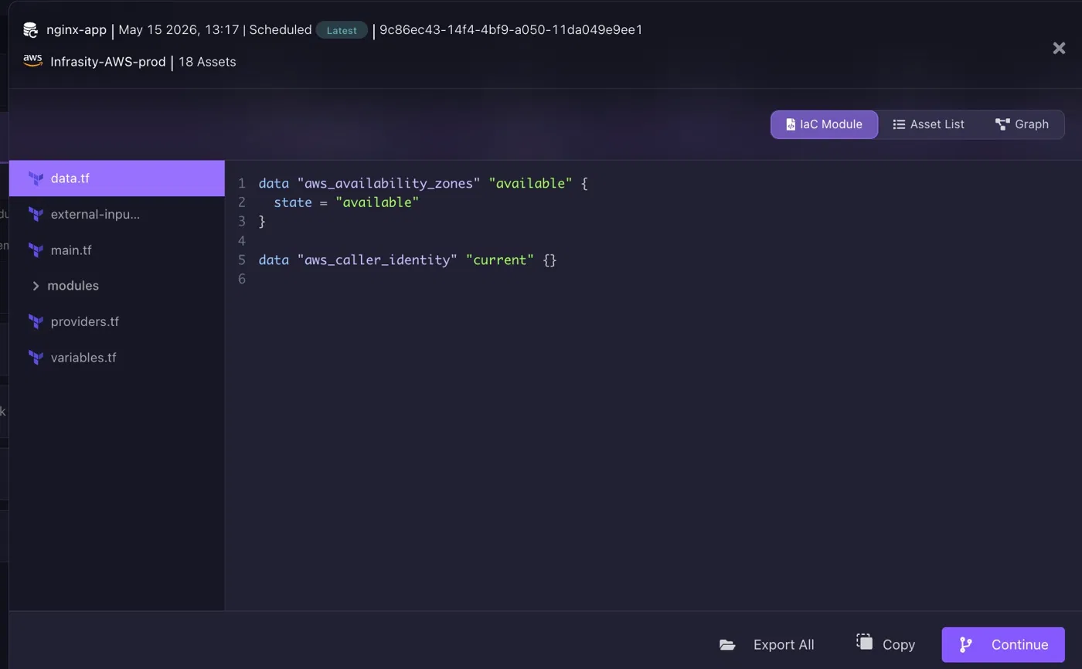
Task: Click code line 2 state = "available"
Action: [346, 202]
